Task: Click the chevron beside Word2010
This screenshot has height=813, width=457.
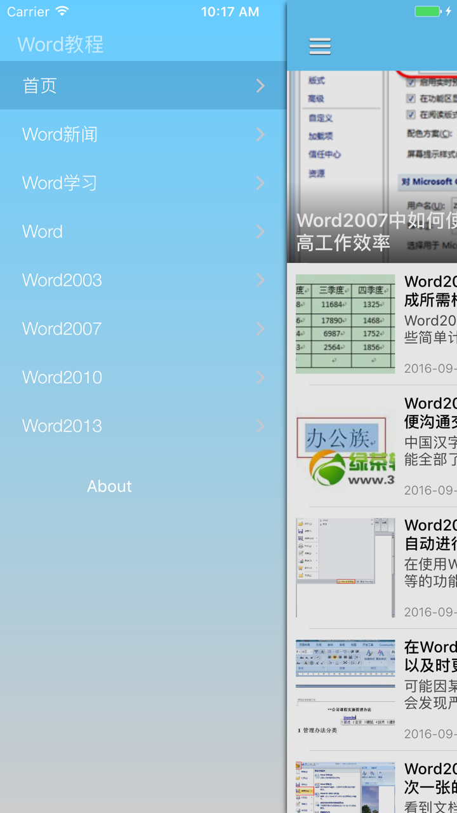Action: [260, 377]
